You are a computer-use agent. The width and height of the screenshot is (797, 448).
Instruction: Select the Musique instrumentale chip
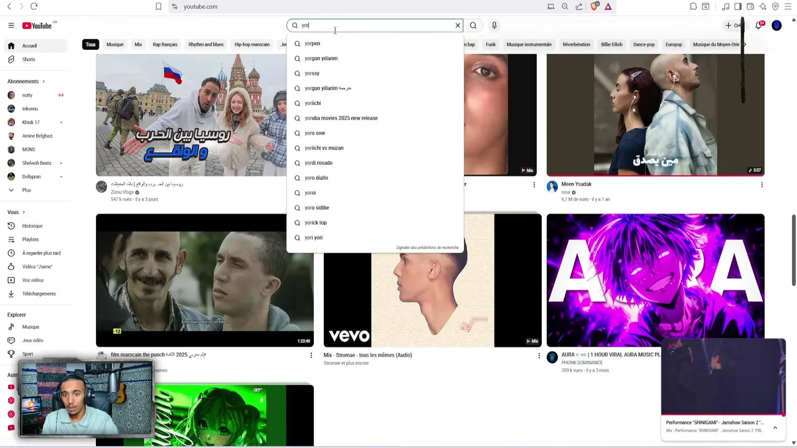click(x=529, y=45)
